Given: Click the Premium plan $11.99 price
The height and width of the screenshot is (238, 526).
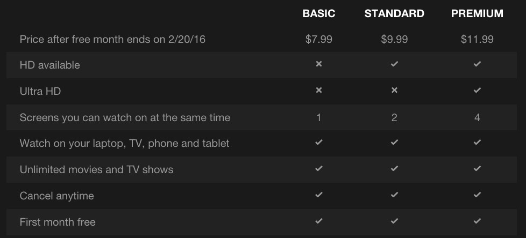Looking at the screenshot, I should (x=477, y=39).
